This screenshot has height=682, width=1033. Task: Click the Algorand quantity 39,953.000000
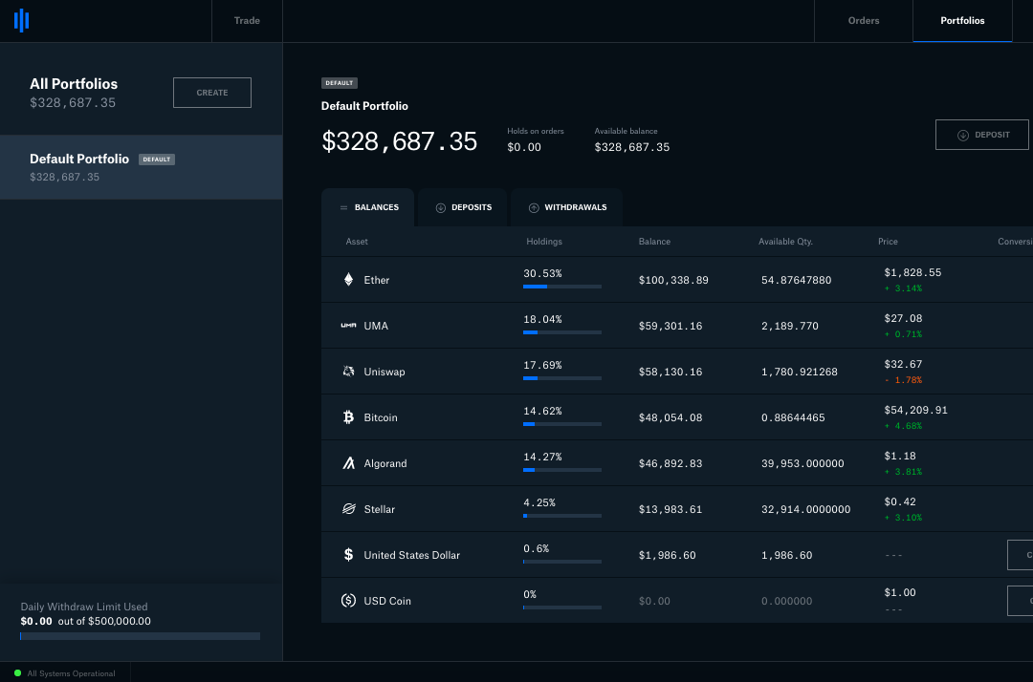pyautogui.click(x=802, y=463)
